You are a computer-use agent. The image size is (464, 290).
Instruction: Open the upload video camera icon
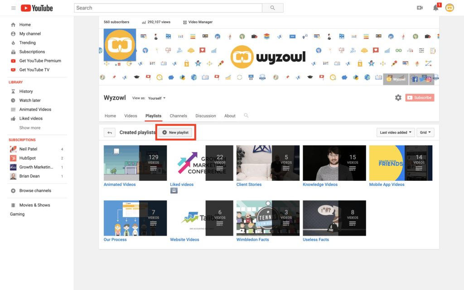click(x=420, y=8)
